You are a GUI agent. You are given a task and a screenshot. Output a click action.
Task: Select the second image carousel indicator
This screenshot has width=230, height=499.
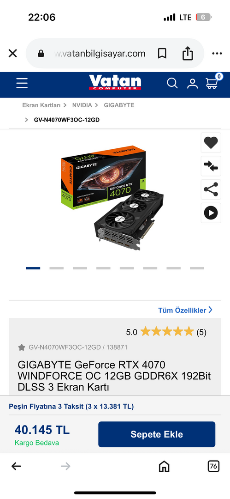[57, 268]
